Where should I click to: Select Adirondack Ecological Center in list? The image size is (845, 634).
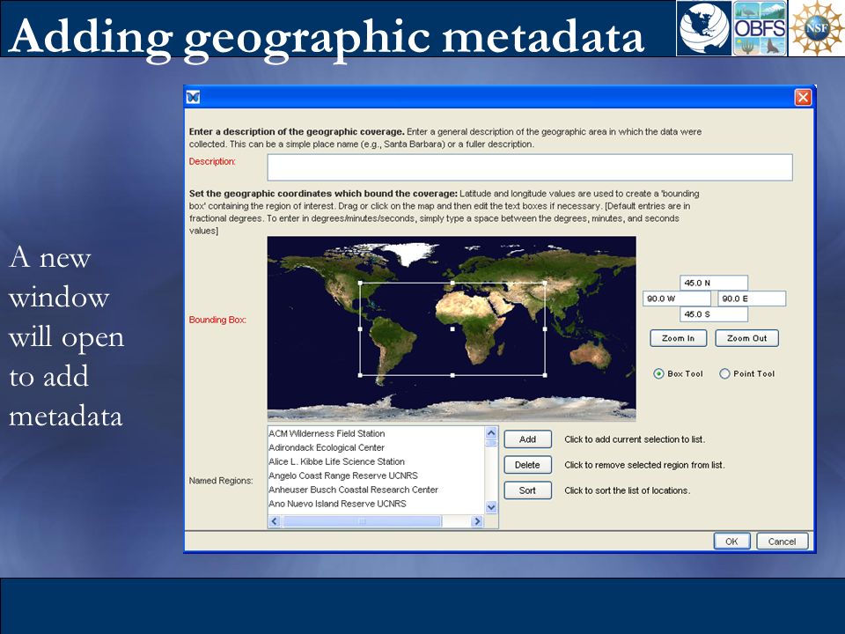click(x=327, y=447)
